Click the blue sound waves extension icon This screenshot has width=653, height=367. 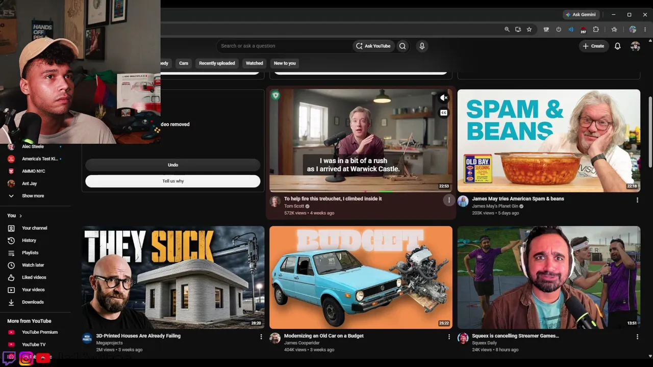(571, 30)
